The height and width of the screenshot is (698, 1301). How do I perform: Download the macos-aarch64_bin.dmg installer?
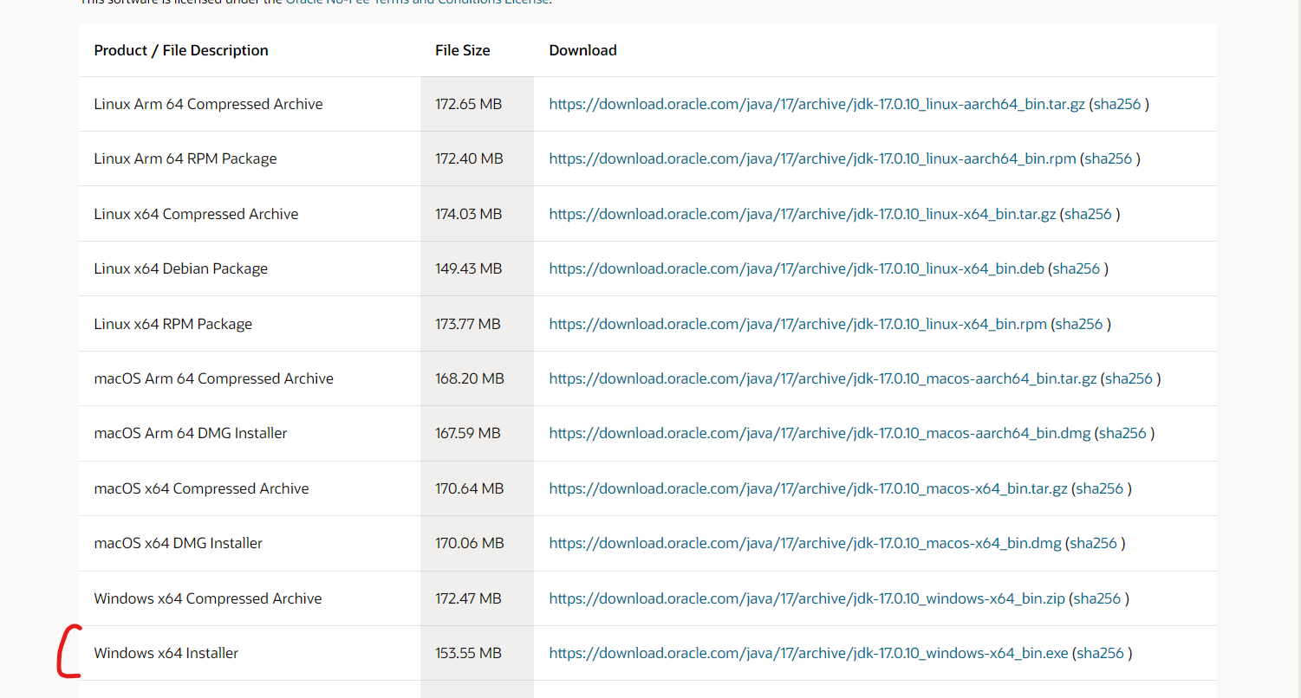click(820, 433)
